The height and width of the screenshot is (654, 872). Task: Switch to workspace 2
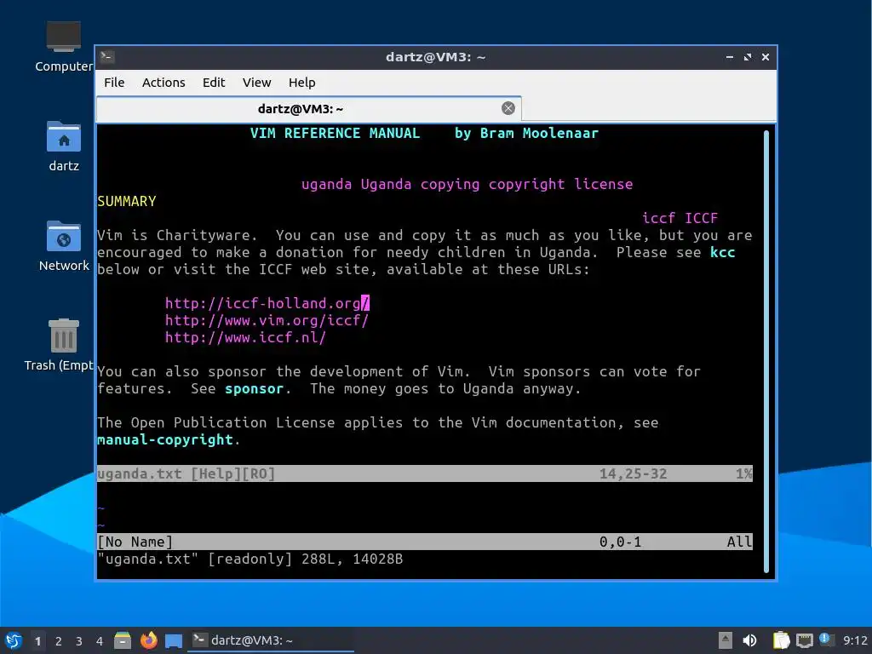click(x=59, y=641)
